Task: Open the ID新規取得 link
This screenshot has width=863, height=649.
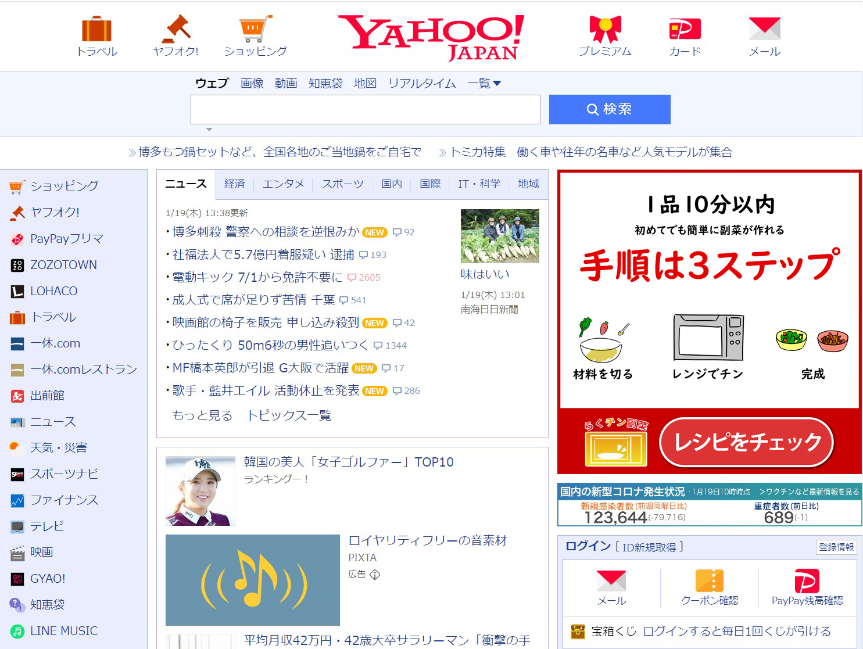Action: click(649, 547)
